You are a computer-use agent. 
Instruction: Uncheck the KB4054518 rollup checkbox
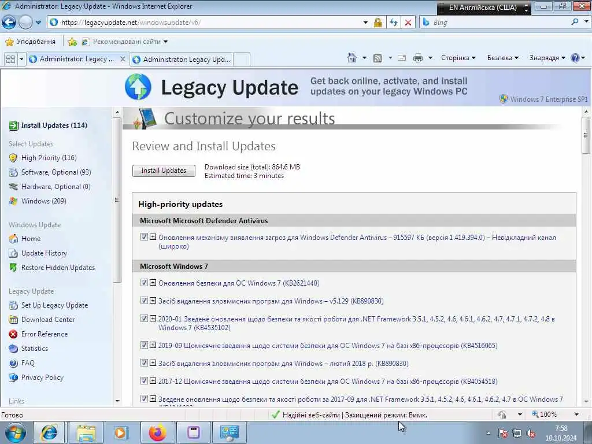tap(144, 380)
